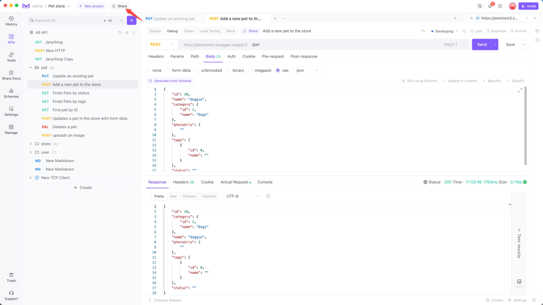Switch to the Pre-request tab

pos(273,56)
